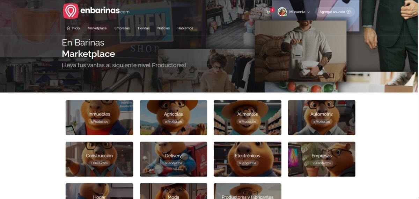The image size is (419, 199).
Task: Open the Hablemos navigation link
Action: point(185,28)
